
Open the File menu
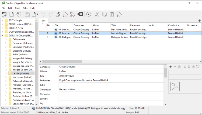(3, 8)
